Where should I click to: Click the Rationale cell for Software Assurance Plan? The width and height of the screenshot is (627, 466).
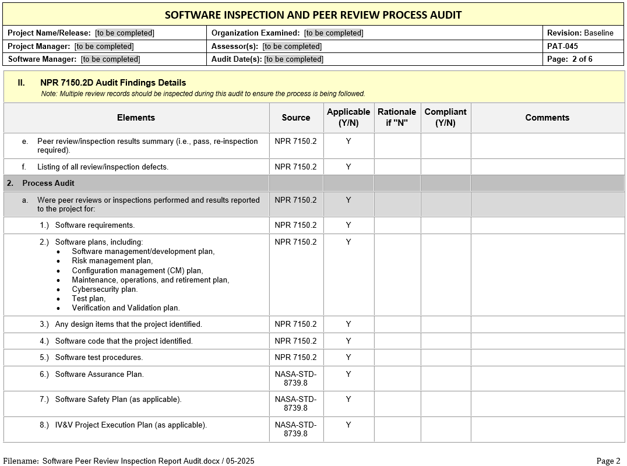coord(397,379)
